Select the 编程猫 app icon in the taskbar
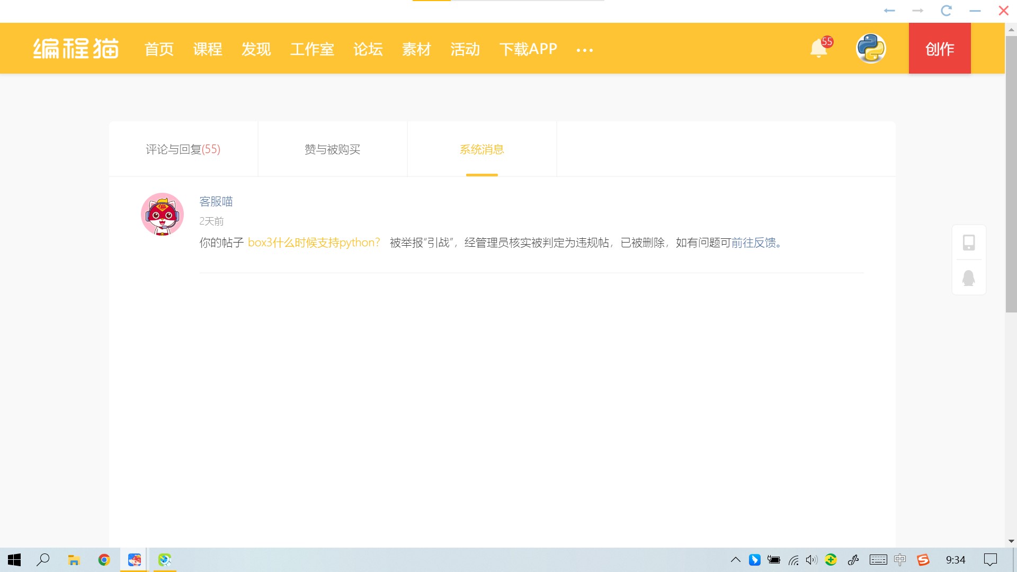This screenshot has height=572, width=1017. coord(135,560)
